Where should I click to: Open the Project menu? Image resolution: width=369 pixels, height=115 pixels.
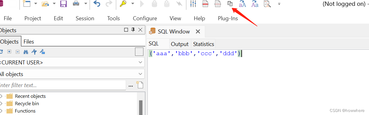pyautogui.click(x=33, y=18)
